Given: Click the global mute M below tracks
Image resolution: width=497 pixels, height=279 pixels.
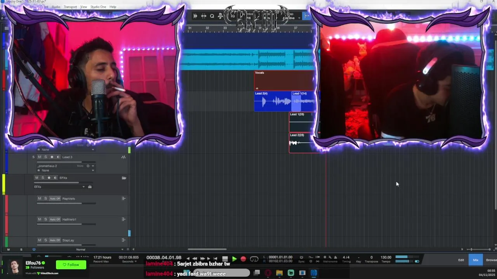Looking at the screenshot, I should tap(8, 250).
